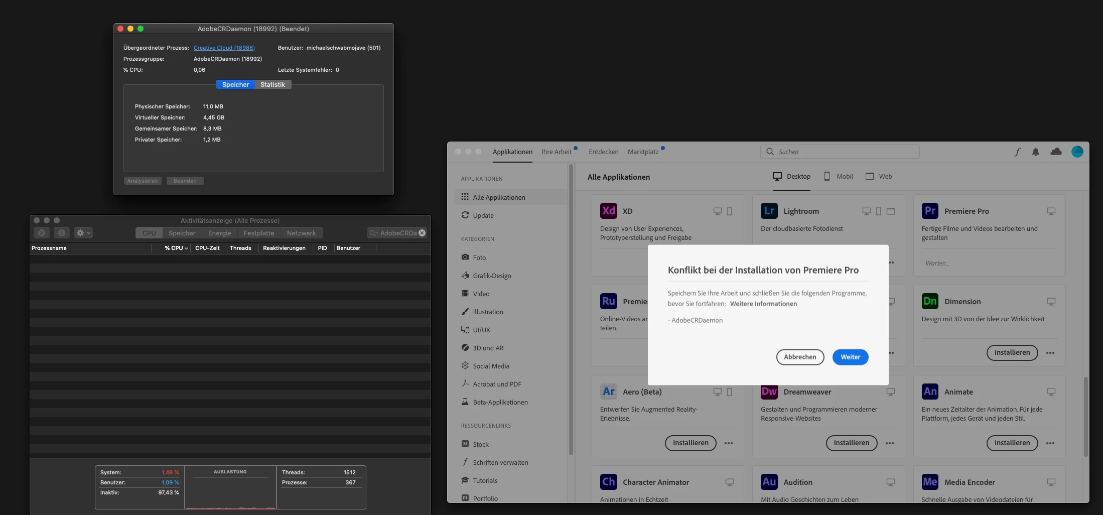Switch to the Speicher tab in process window
Viewport: 1103px width, 515px height.
click(x=235, y=84)
